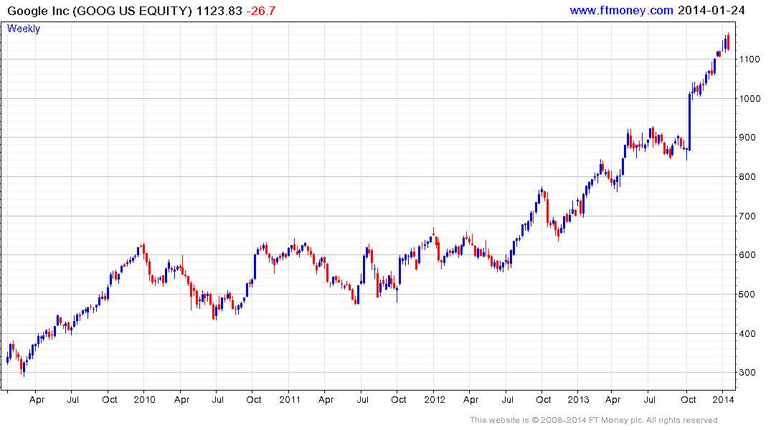771x430 pixels.
Task: Click the 900 price axis label
Action: click(x=747, y=138)
